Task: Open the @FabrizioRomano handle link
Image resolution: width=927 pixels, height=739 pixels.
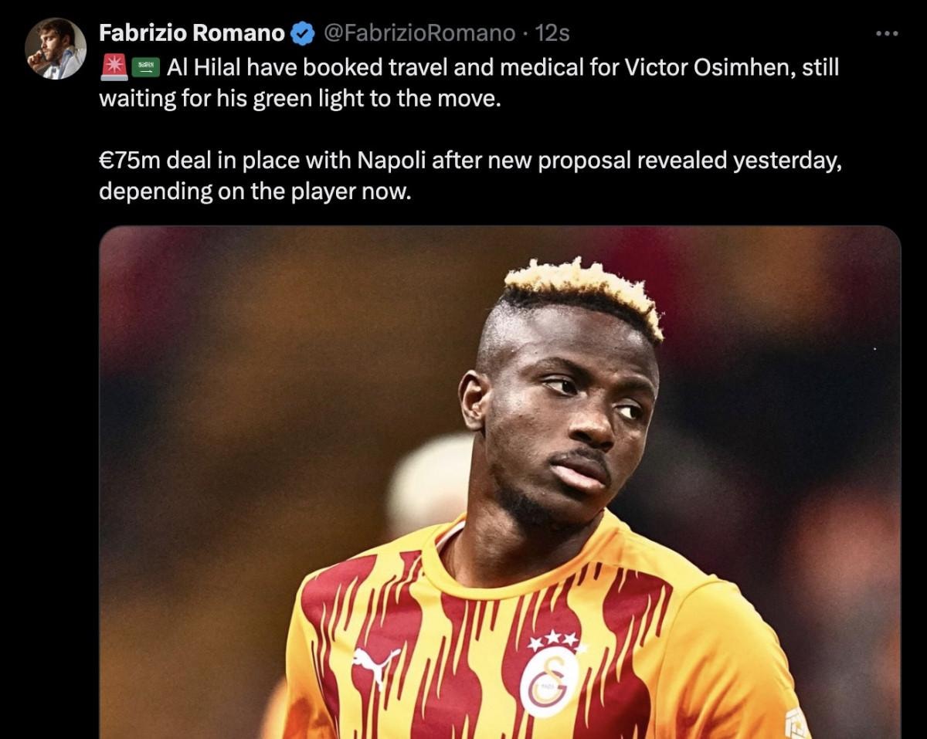Action: (418, 32)
